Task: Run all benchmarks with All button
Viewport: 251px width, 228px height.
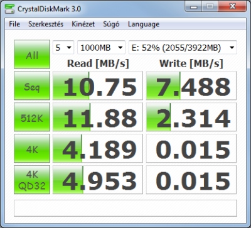Action: point(32,54)
